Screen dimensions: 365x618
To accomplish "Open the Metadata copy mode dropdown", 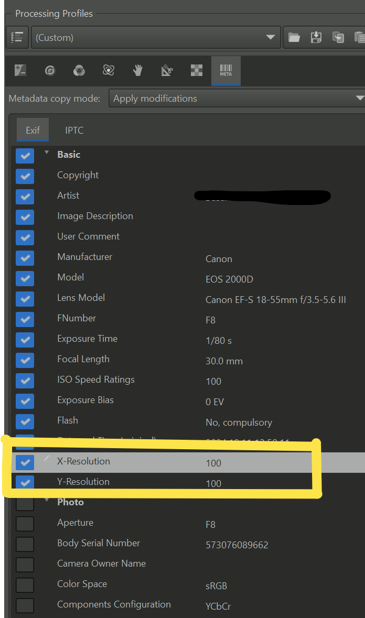I will coord(237,98).
